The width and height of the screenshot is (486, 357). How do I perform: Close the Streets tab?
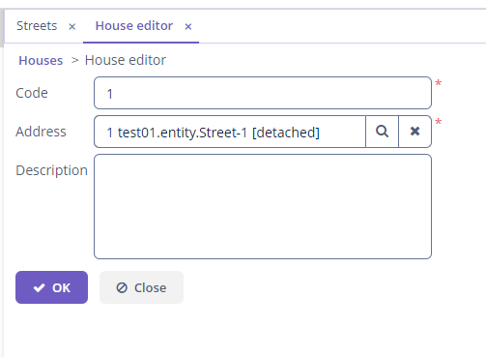[72, 26]
